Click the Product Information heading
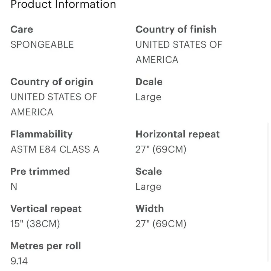 coord(63,4)
